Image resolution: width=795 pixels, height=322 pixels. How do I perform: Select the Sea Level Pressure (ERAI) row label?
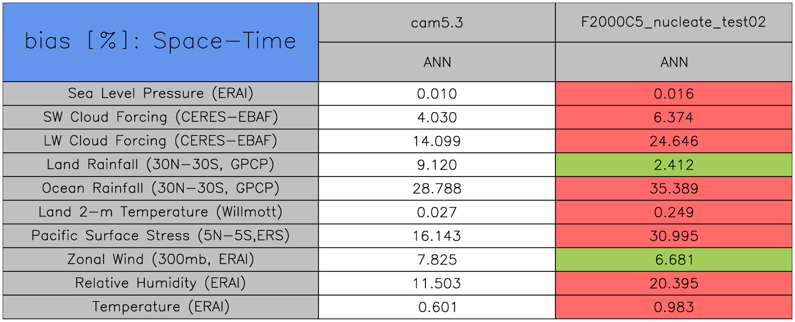[161, 93]
